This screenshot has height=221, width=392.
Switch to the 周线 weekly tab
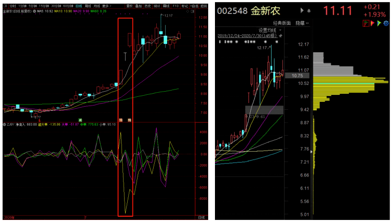(x=88, y=6)
